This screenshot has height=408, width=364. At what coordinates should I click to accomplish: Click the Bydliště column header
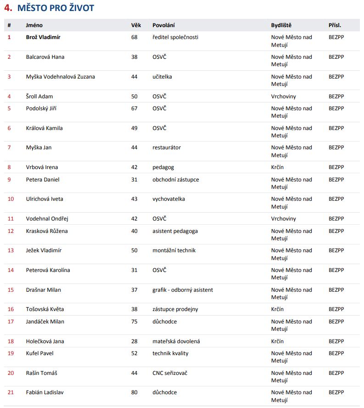click(x=281, y=25)
